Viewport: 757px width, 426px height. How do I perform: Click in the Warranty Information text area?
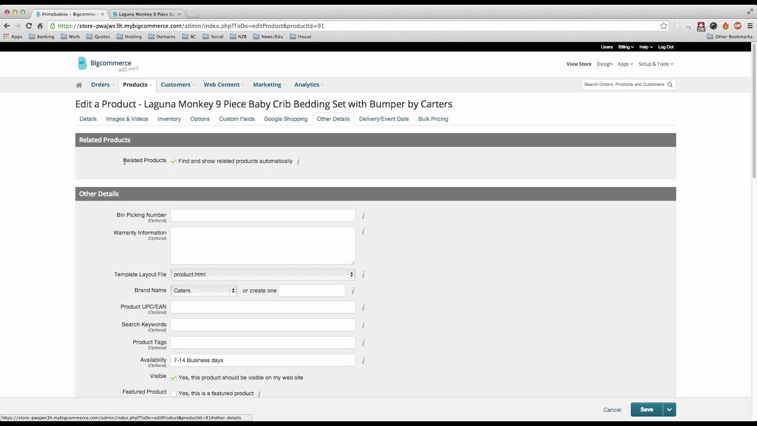263,246
